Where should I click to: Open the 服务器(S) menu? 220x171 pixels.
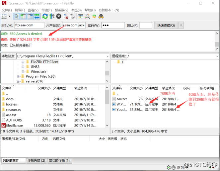61,10
